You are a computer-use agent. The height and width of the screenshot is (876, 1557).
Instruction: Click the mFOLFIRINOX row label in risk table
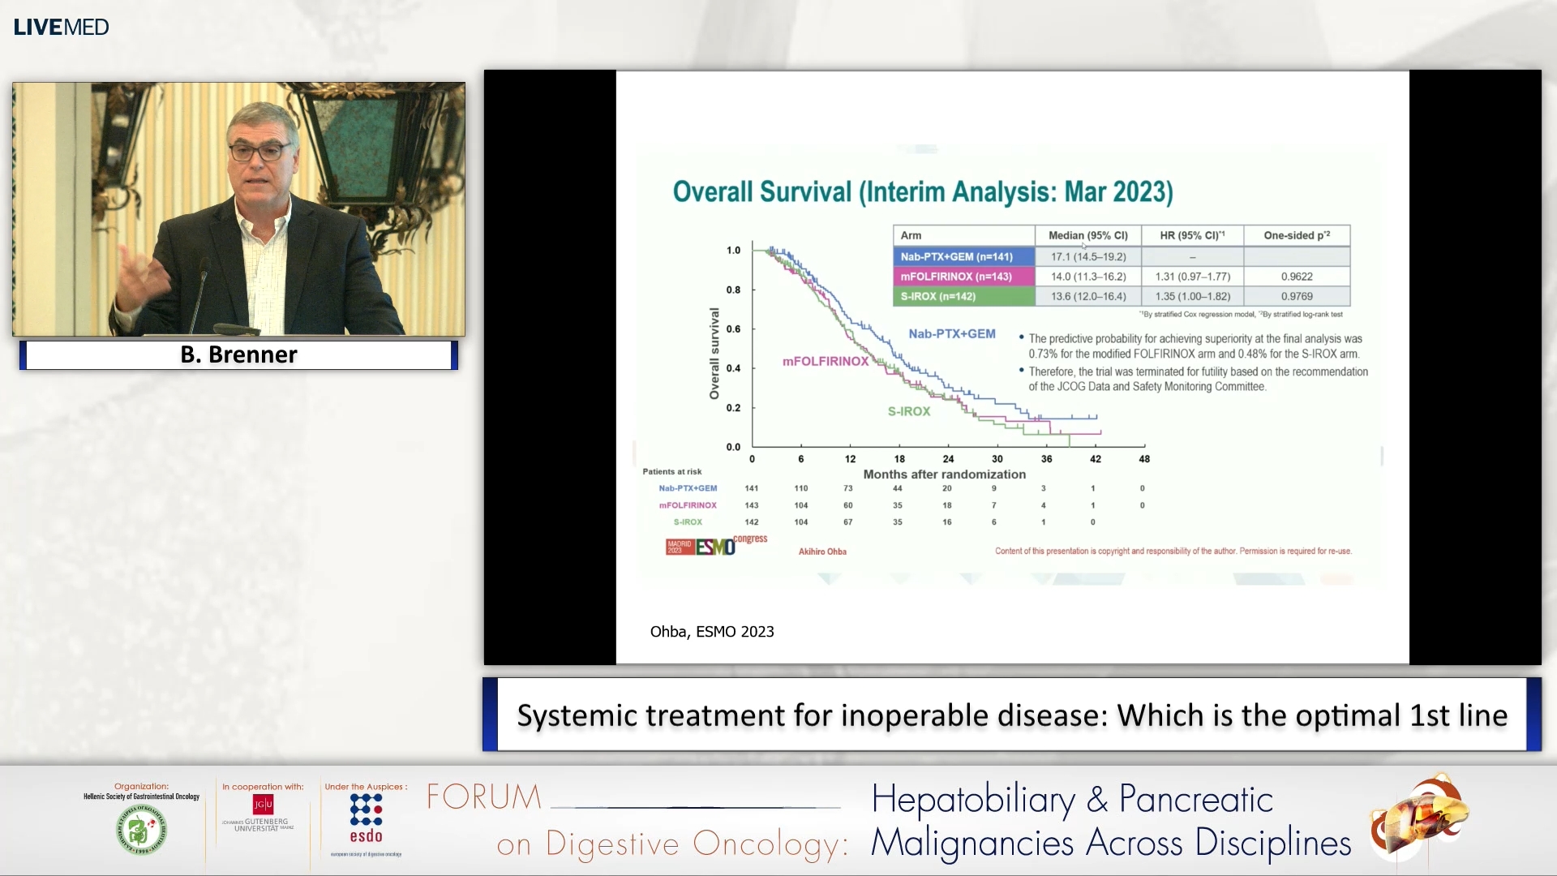pyautogui.click(x=688, y=505)
